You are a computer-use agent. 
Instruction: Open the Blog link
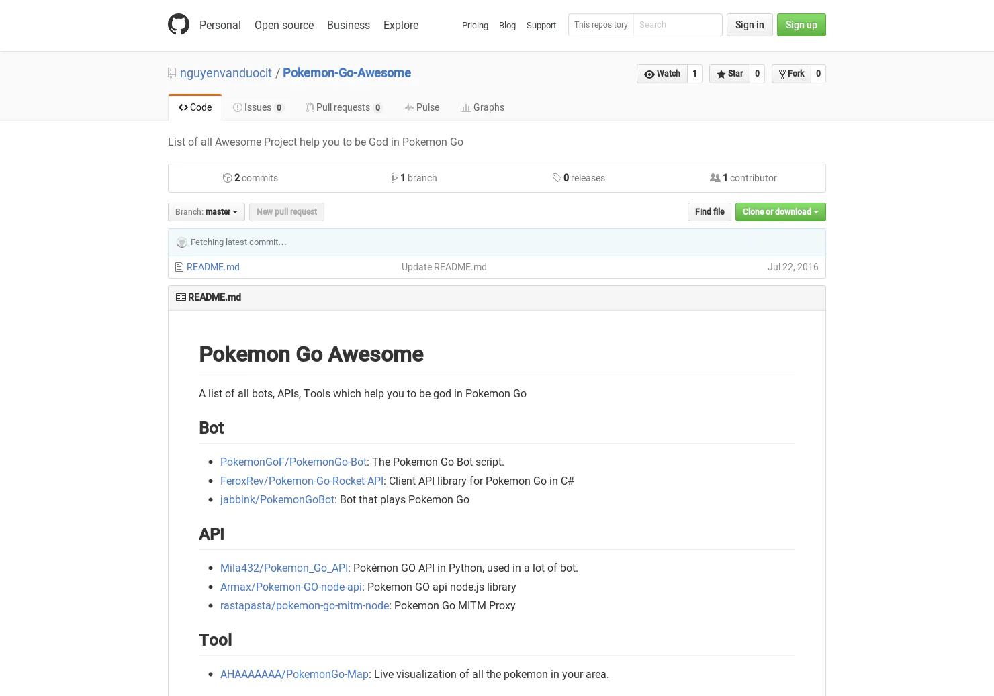coord(507,26)
